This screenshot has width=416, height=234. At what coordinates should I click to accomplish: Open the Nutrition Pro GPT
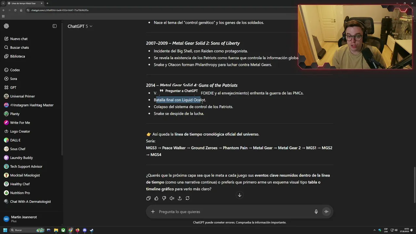coord(20,193)
